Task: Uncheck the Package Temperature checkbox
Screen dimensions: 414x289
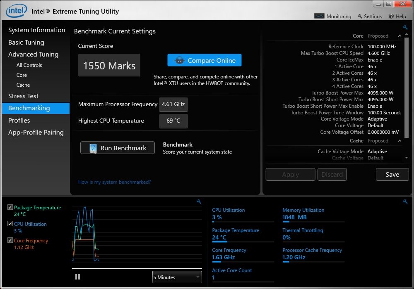Action: [10, 208]
